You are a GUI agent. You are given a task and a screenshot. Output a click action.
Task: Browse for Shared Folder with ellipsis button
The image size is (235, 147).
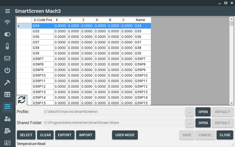pyautogui.click(x=190, y=123)
